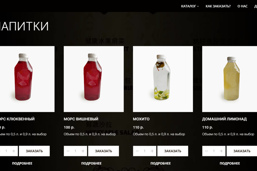This screenshot has width=257, height=171.
Task: Click Заказать for Домашний лимонад
Action: pos(242,151)
